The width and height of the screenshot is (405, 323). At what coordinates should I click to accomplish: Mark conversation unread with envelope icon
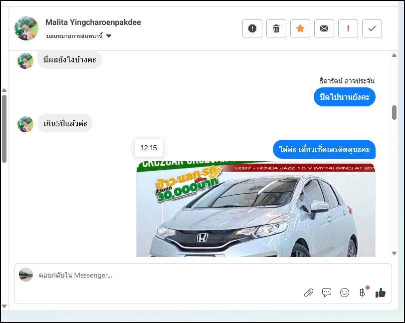point(324,28)
